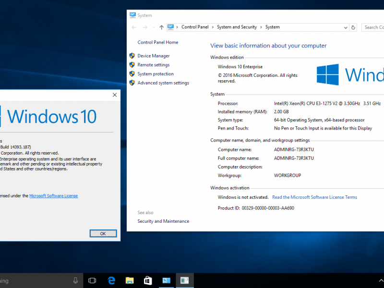Viewport: 384px width, 288px height.
Task: Expand the chevron before System and Security breadcrumb
Action: pos(213,27)
